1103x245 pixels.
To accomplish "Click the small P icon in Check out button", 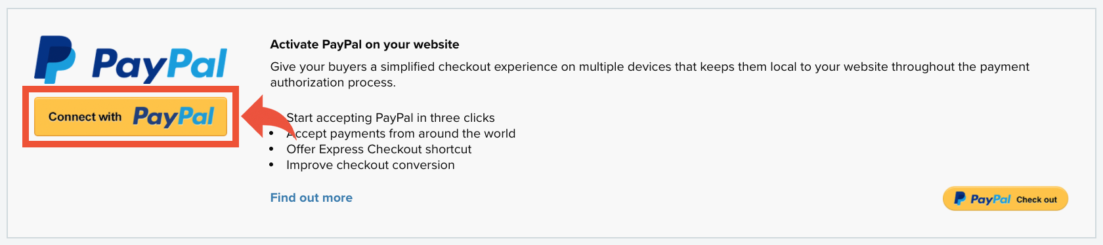I will pos(960,198).
